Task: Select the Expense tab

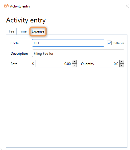Action: coord(38,31)
